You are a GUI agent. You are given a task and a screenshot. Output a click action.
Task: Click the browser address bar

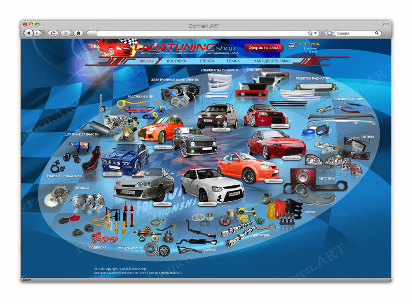tap(201, 33)
